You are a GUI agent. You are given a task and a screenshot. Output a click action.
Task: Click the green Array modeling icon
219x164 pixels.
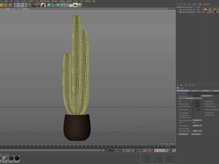62,5
